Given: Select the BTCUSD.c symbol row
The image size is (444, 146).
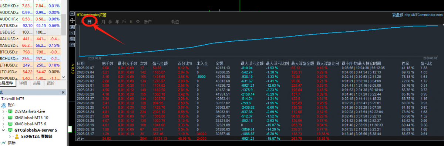Looking at the screenshot, I should click(x=30, y=52).
